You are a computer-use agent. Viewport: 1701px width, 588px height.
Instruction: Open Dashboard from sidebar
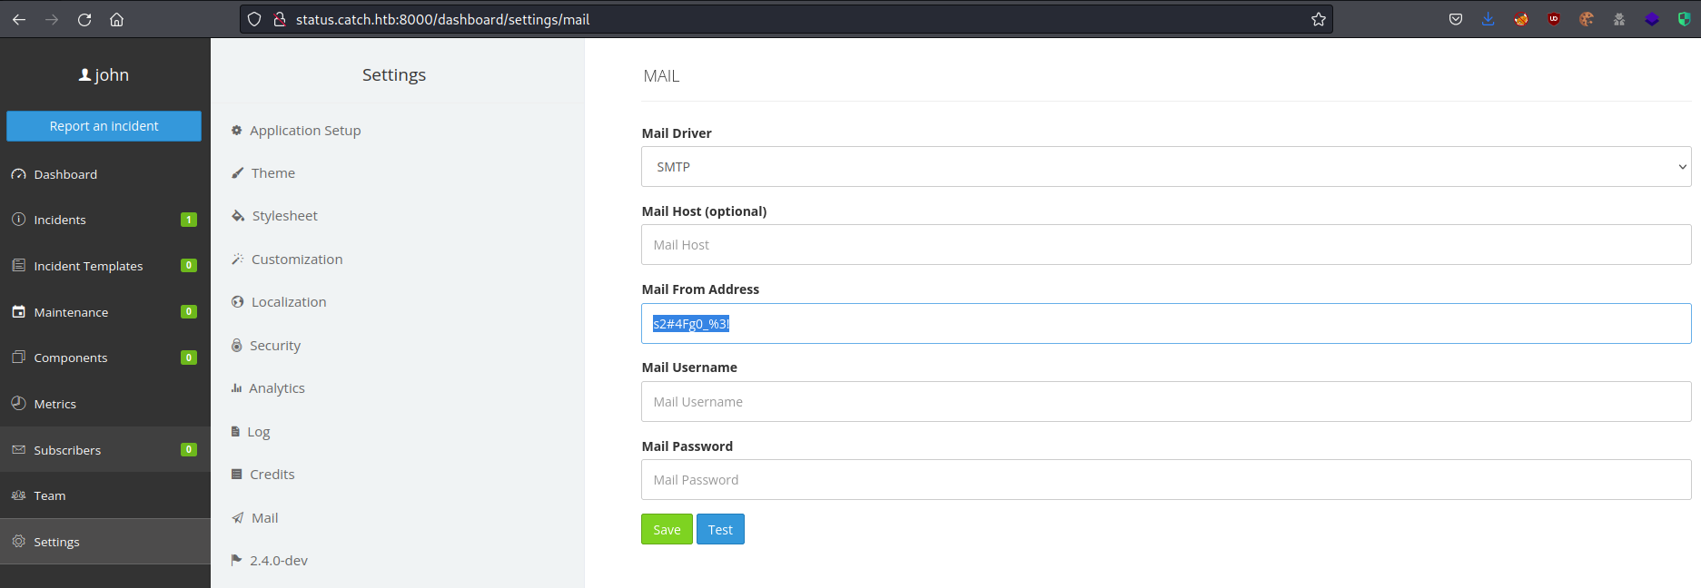click(x=105, y=174)
